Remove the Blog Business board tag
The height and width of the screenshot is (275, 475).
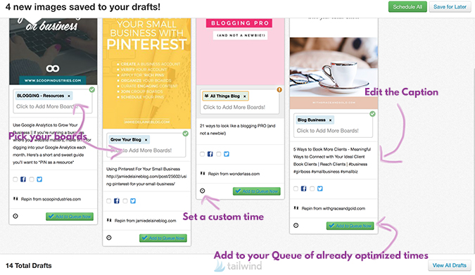coord(330,120)
